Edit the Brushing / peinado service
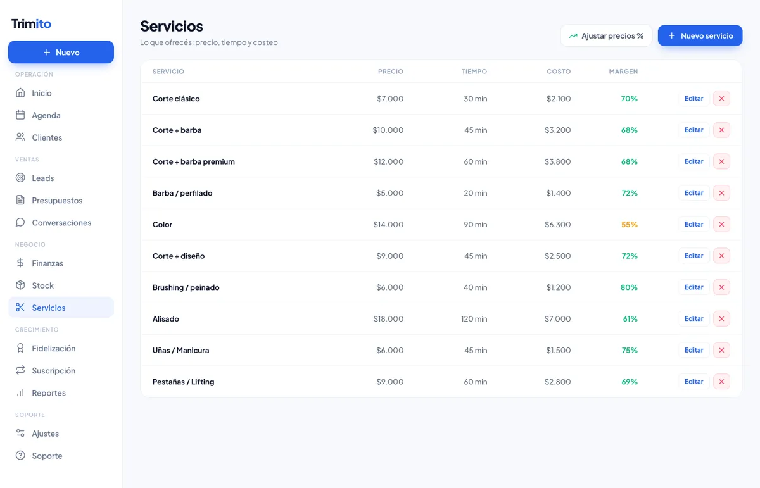Viewport: 760px width, 488px height. click(693, 287)
